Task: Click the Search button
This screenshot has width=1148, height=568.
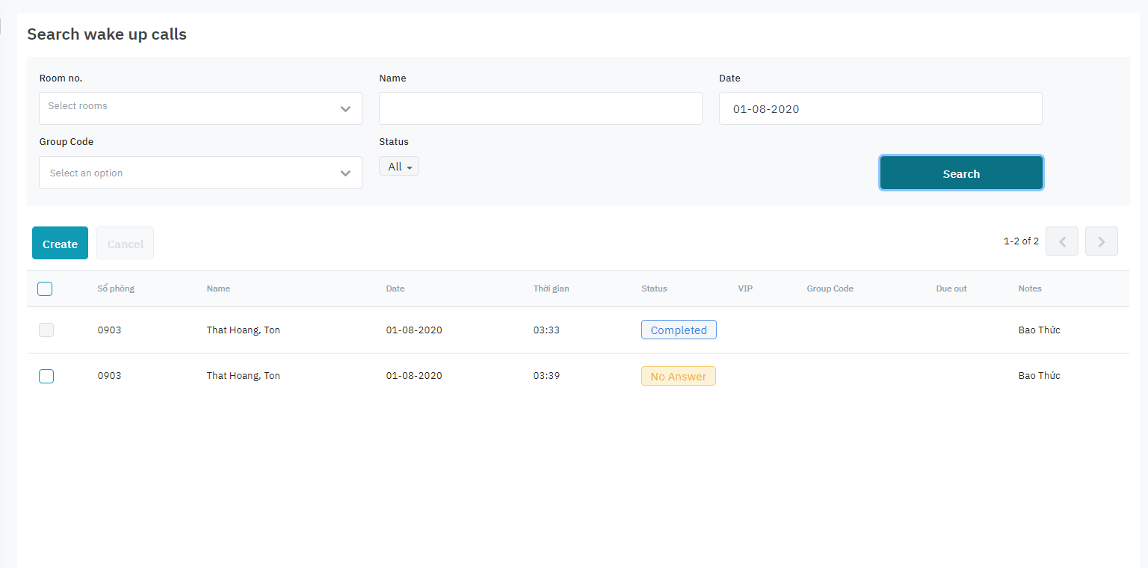Action: click(x=961, y=173)
